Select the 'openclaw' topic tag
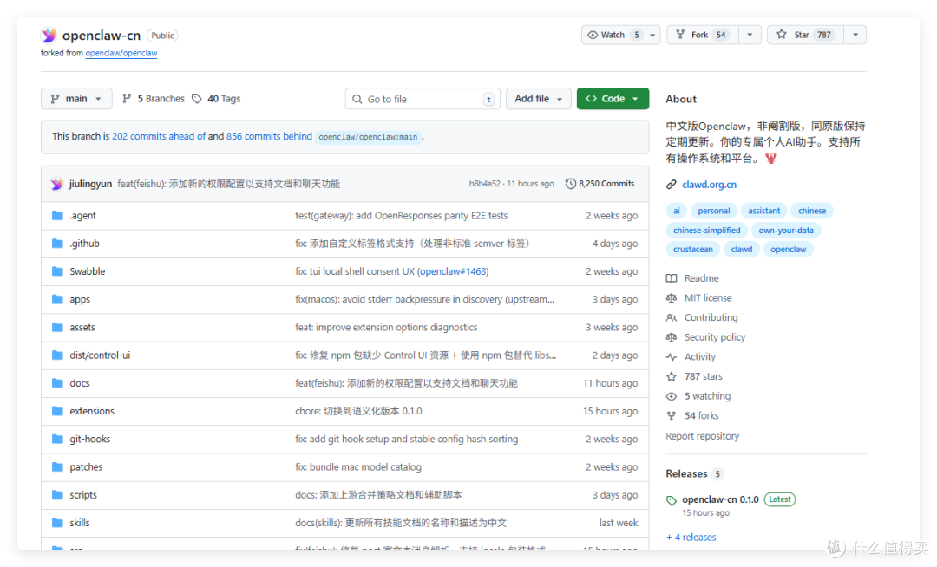The image size is (937, 567). pos(788,250)
